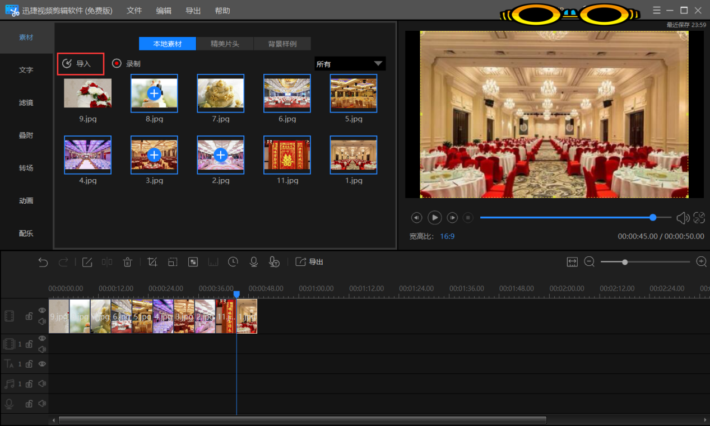The image size is (710, 426).
Task: Click the 导入 import button
Action: (81, 64)
